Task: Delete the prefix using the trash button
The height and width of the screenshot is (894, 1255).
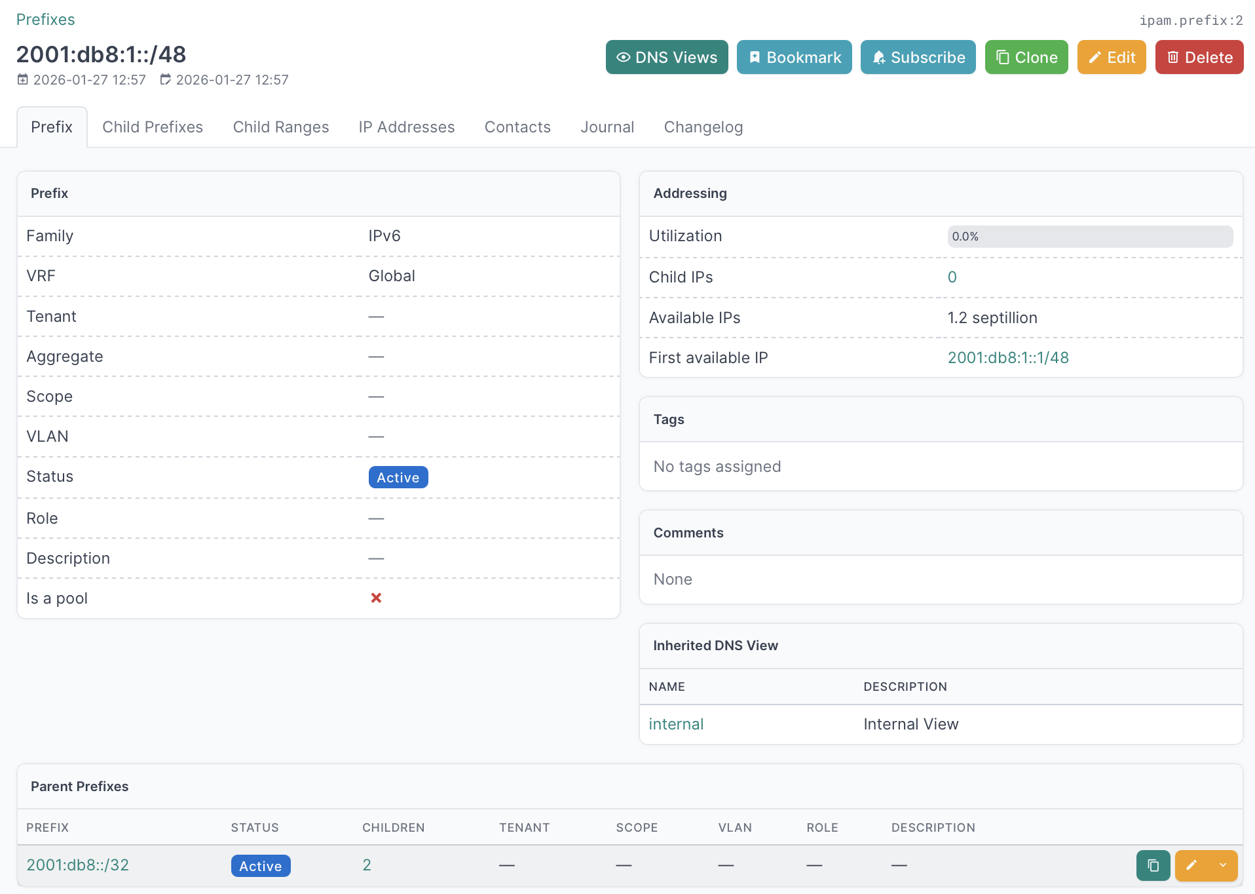Action: (x=1199, y=58)
